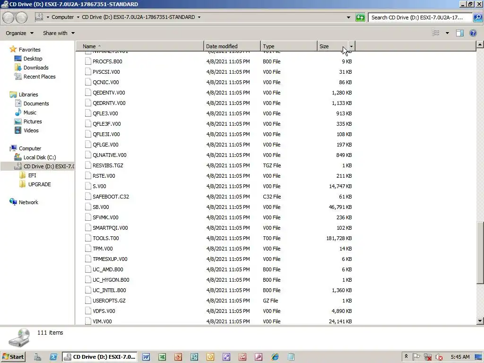Open the PowerPoint taskbar icon
Image resolution: width=484 pixels, height=363 pixels.
pos(178,357)
